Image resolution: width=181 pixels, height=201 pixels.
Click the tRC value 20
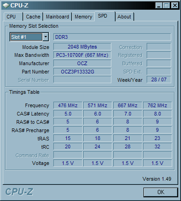(x=68, y=146)
